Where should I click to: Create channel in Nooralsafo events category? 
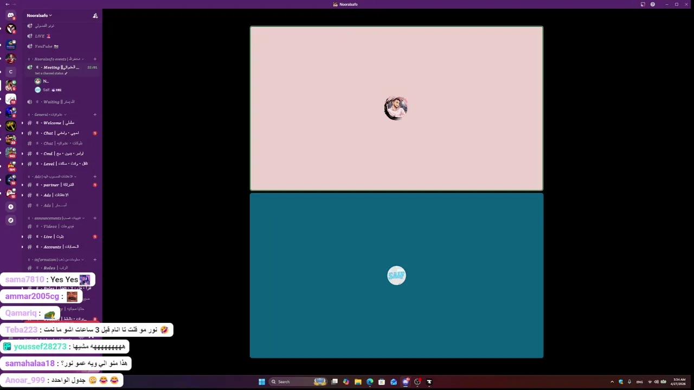point(95,59)
